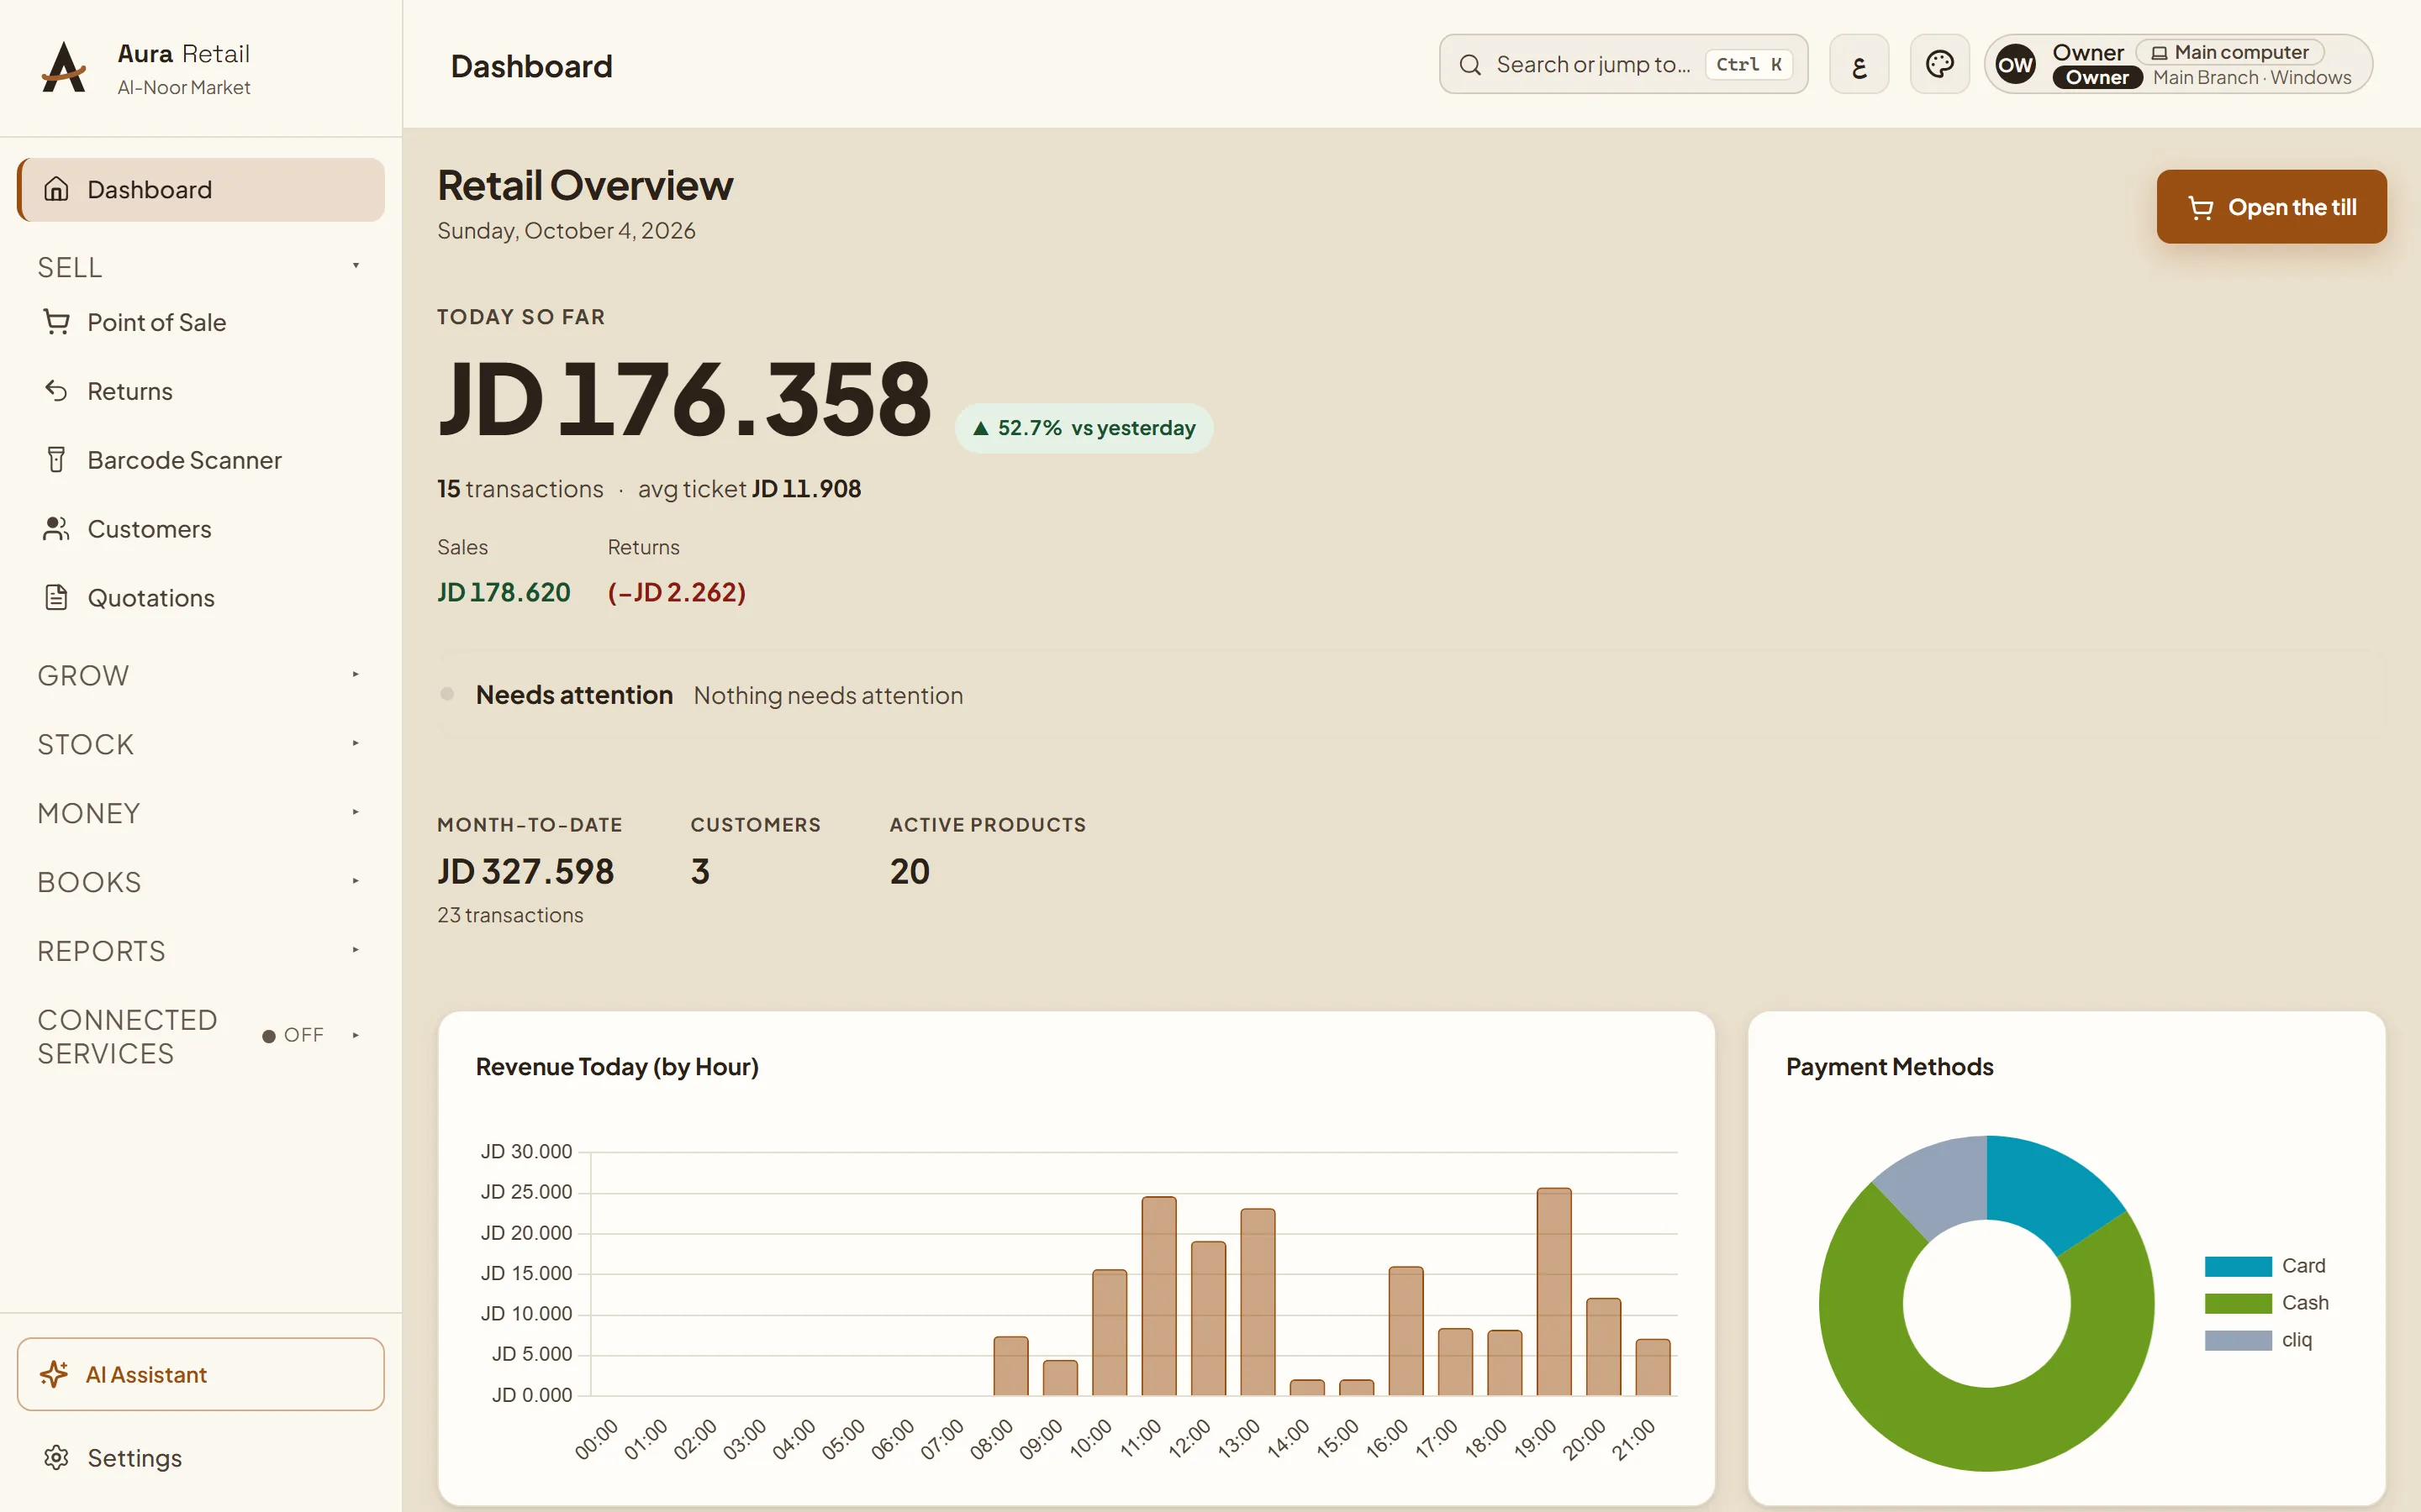Collapse the SELL section arrow
Image resolution: width=2421 pixels, height=1512 pixels.
tap(355, 266)
